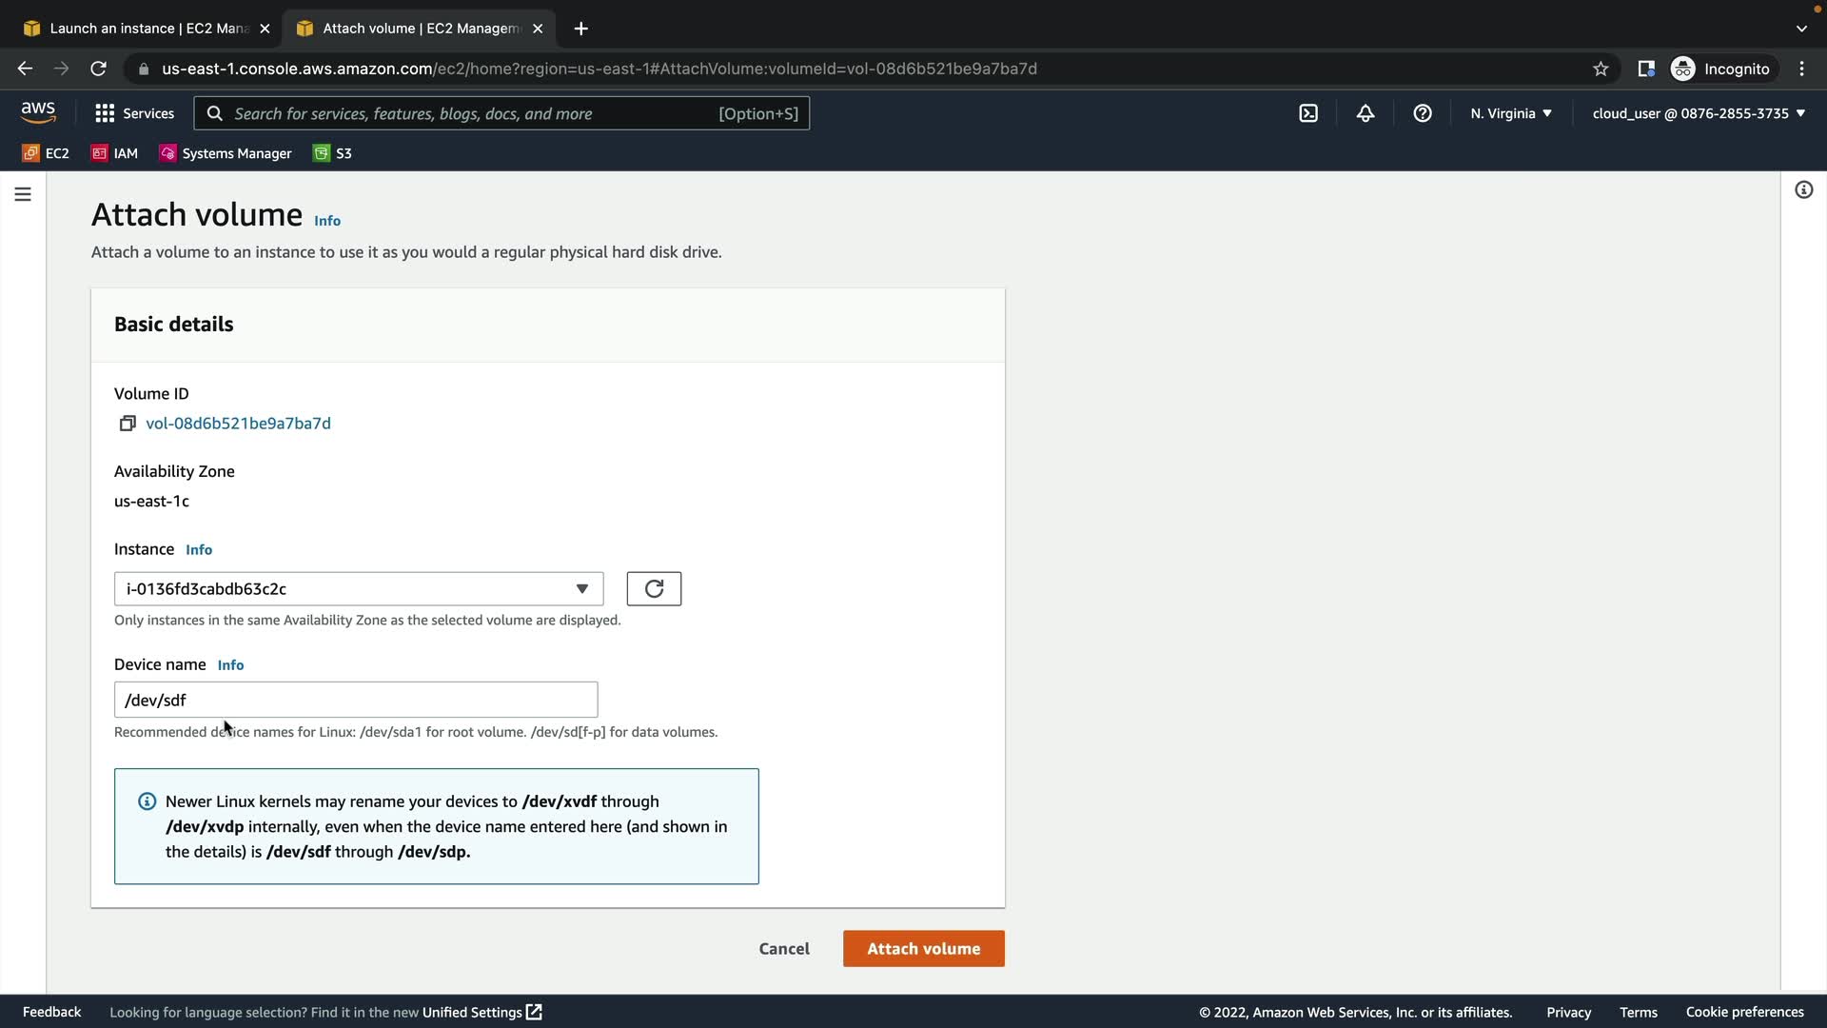Open the AWS CloudShell icon
Viewport: 1827px width, 1028px height.
(1308, 113)
